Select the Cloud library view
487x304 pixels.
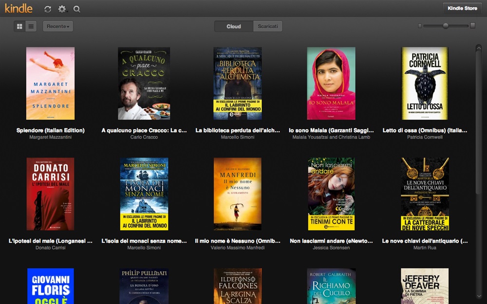coord(233,26)
